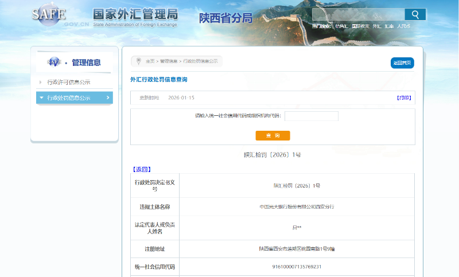Select 行政处罚信息公示 sidebar menu item

coord(69,98)
